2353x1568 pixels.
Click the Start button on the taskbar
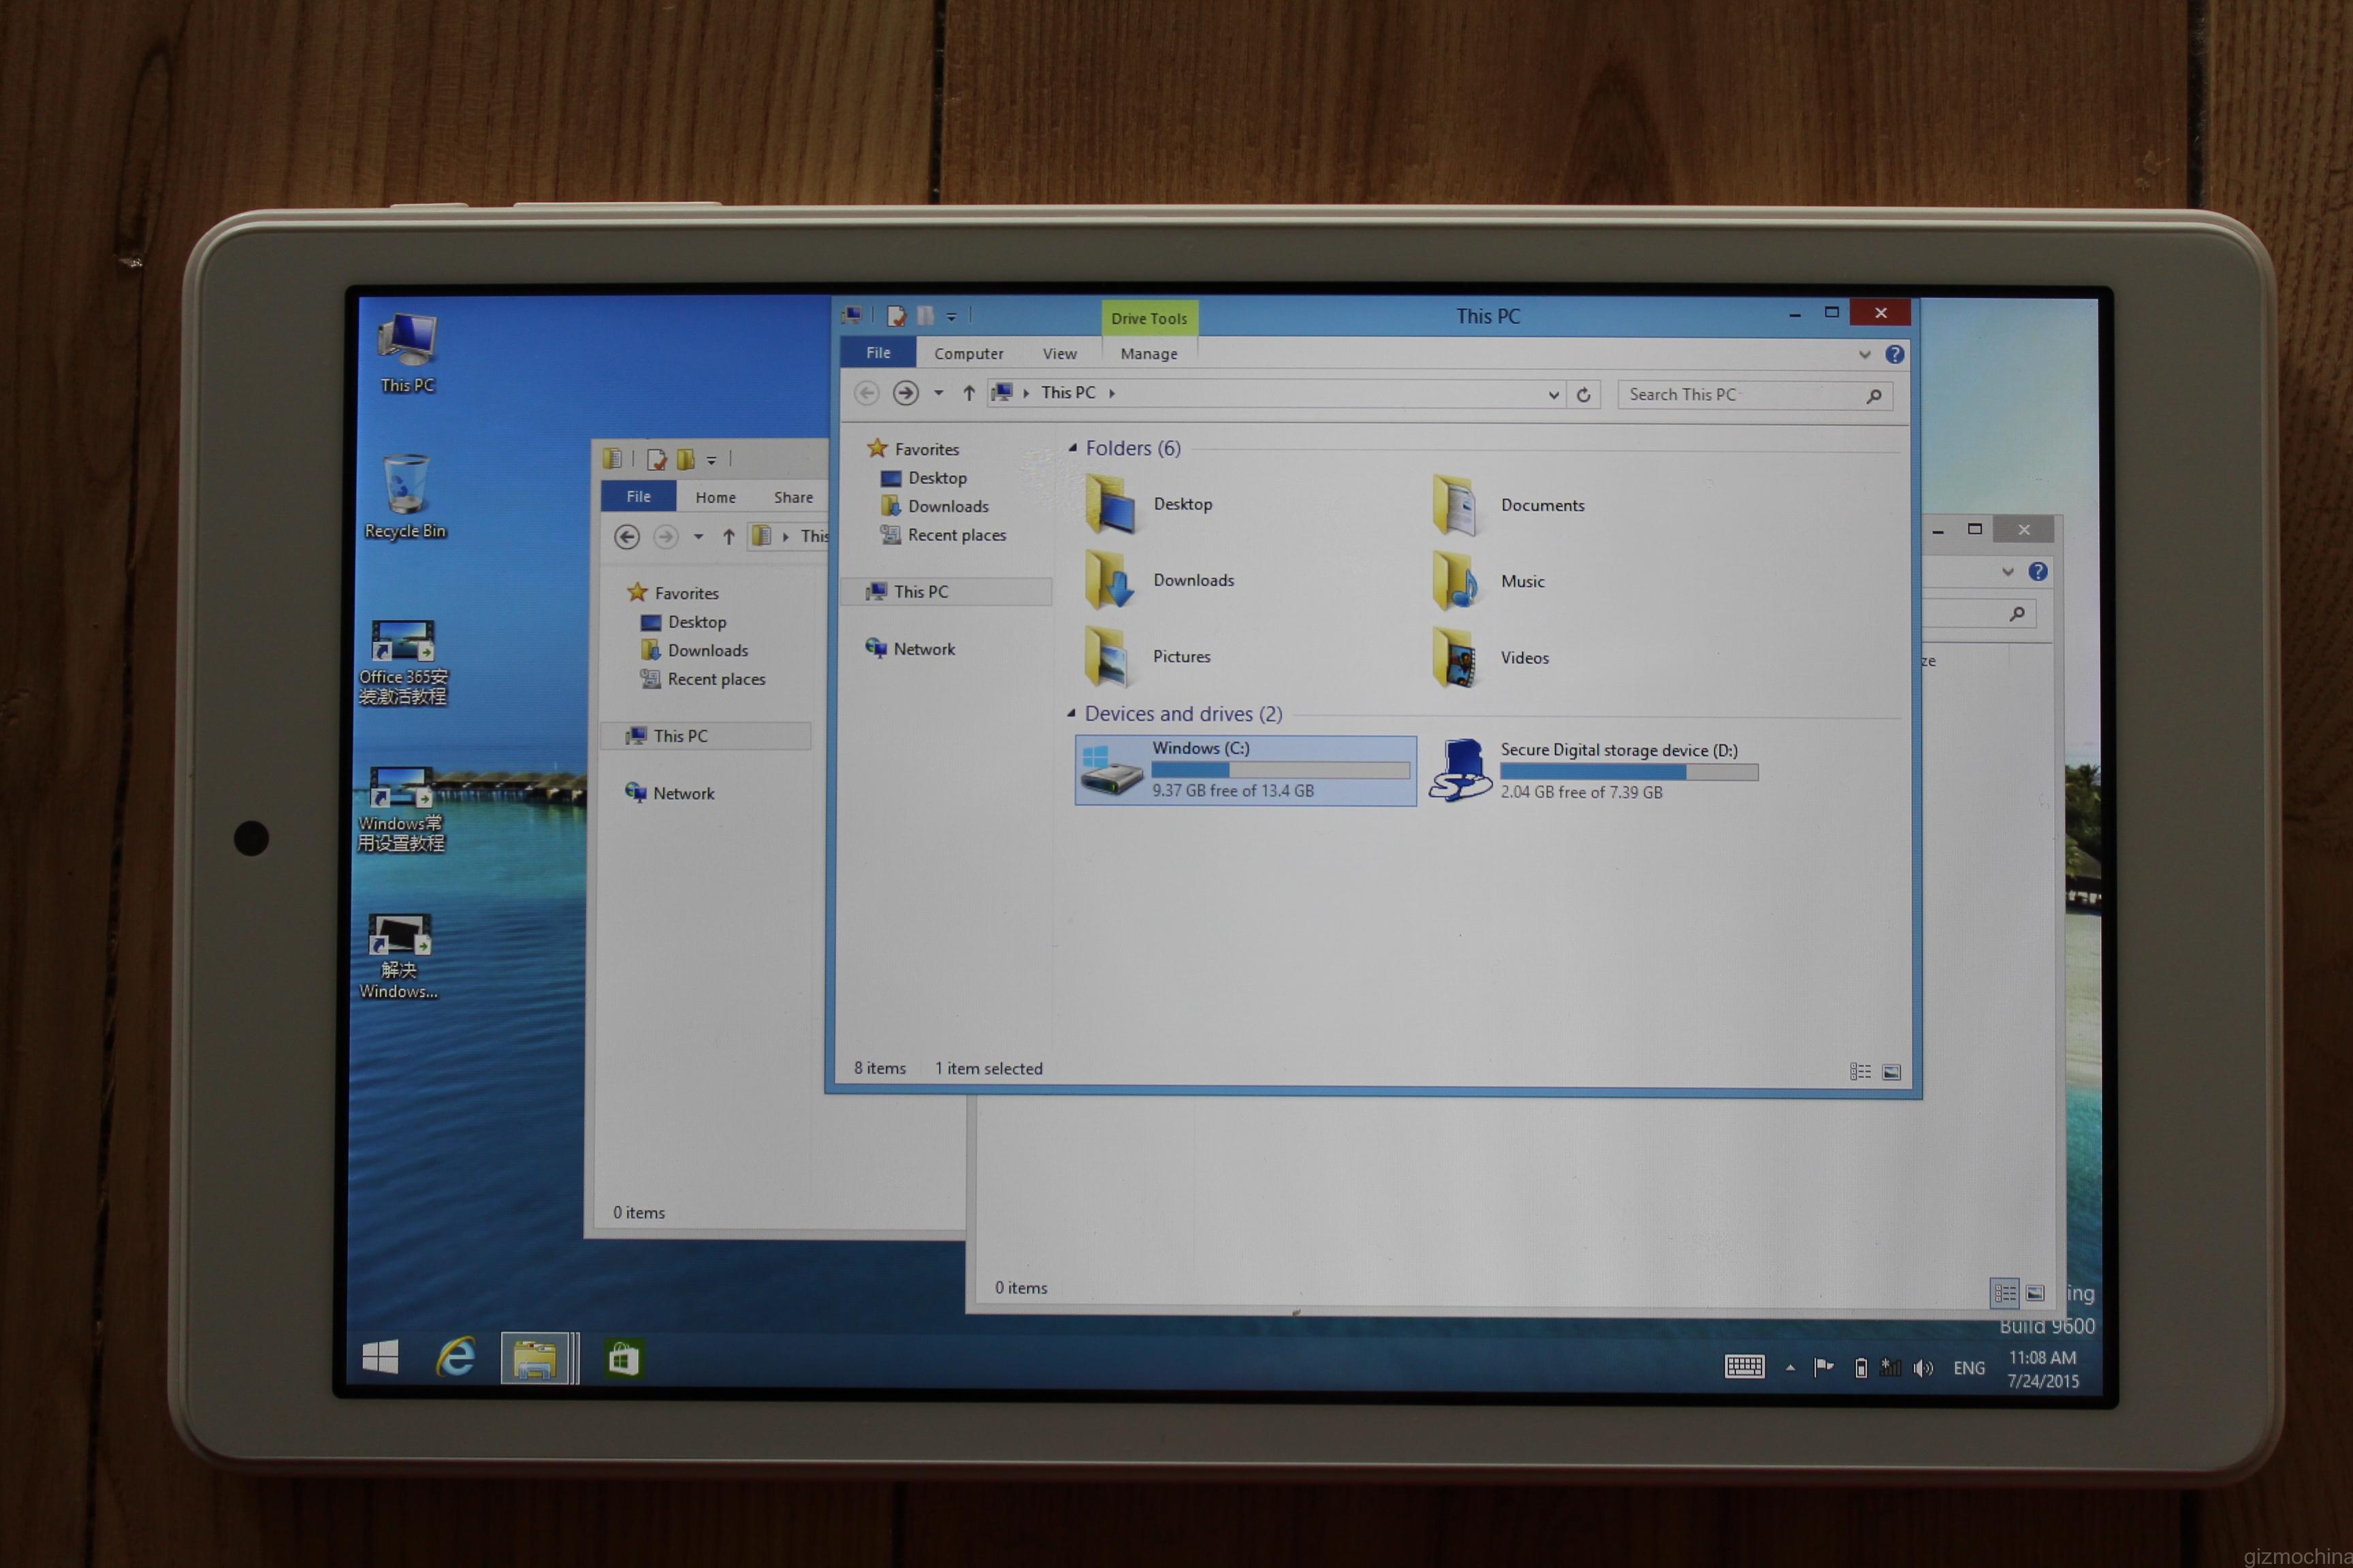(x=381, y=1359)
